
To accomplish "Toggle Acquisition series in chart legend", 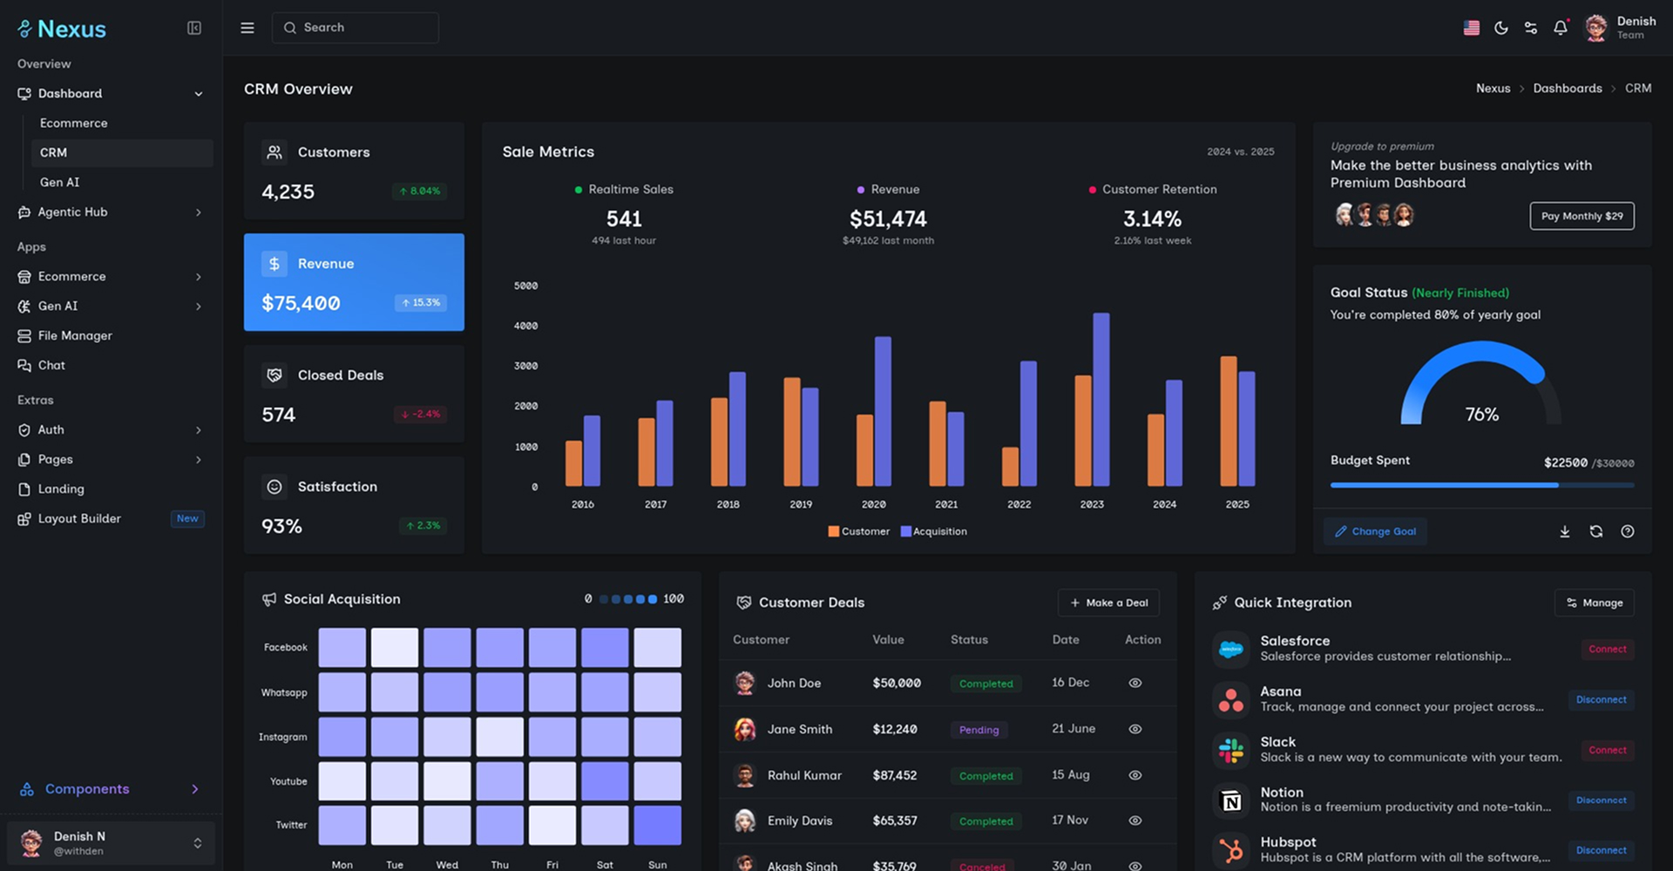I will tap(934, 531).
